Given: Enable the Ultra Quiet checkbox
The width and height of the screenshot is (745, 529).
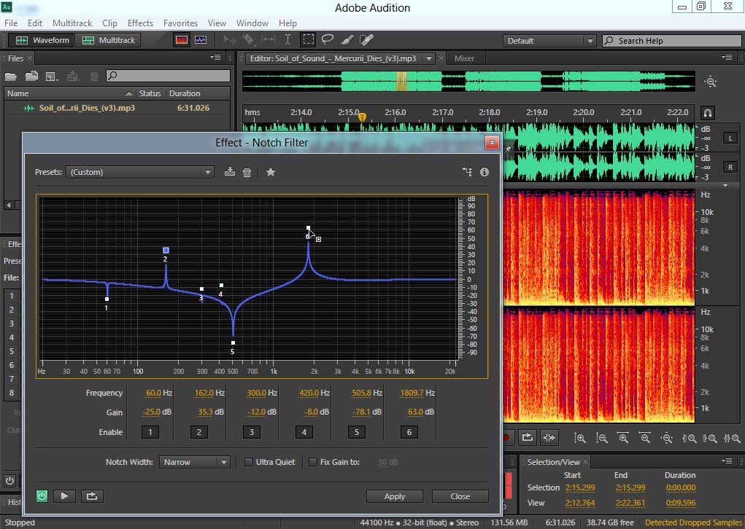Looking at the screenshot, I should pyautogui.click(x=248, y=462).
